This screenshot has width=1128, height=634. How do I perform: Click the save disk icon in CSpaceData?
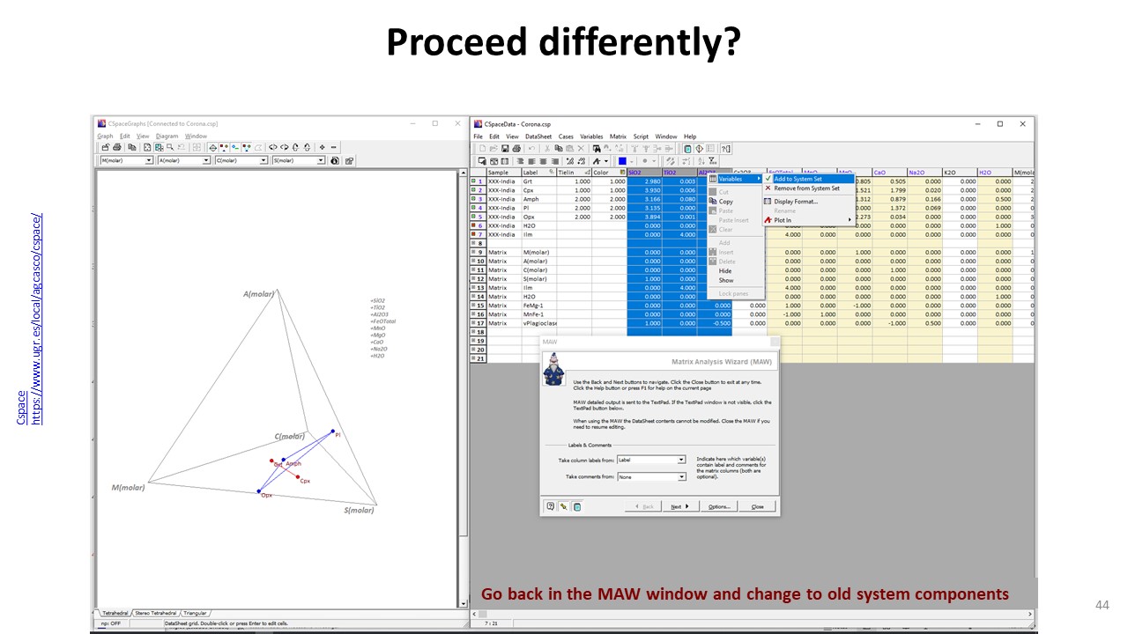click(504, 149)
